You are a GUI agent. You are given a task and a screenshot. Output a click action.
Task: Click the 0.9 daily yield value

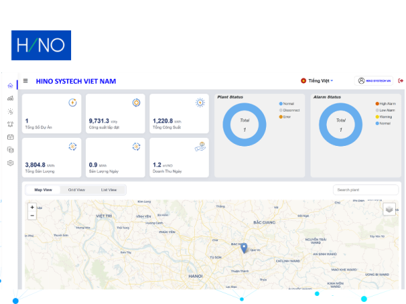[x=93, y=165]
